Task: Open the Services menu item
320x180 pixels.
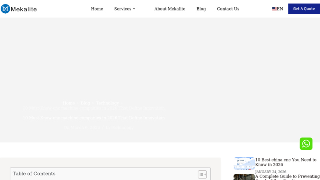Action: (122, 9)
